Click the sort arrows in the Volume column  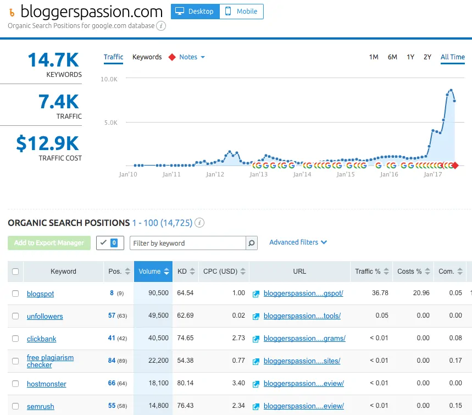coord(166,271)
